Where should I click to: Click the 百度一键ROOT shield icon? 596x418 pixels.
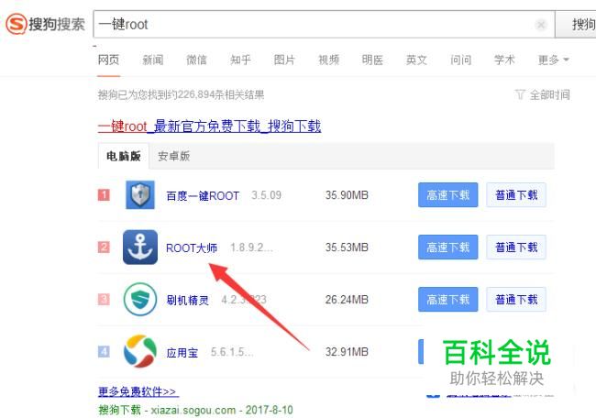[140, 195]
